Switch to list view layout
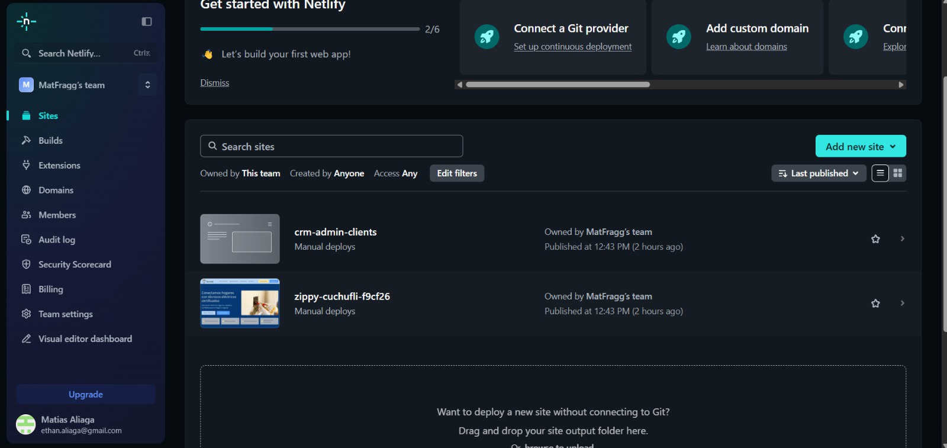The image size is (947, 448). [x=880, y=173]
